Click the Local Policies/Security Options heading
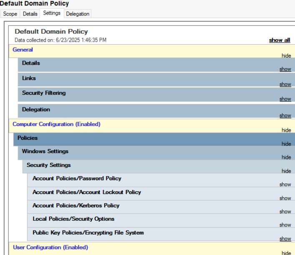The width and height of the screenshot is (295, 255). (73, 219)
